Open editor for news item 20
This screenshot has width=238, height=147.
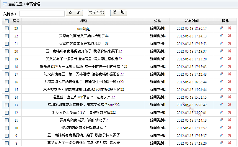[x=221, y=51]
